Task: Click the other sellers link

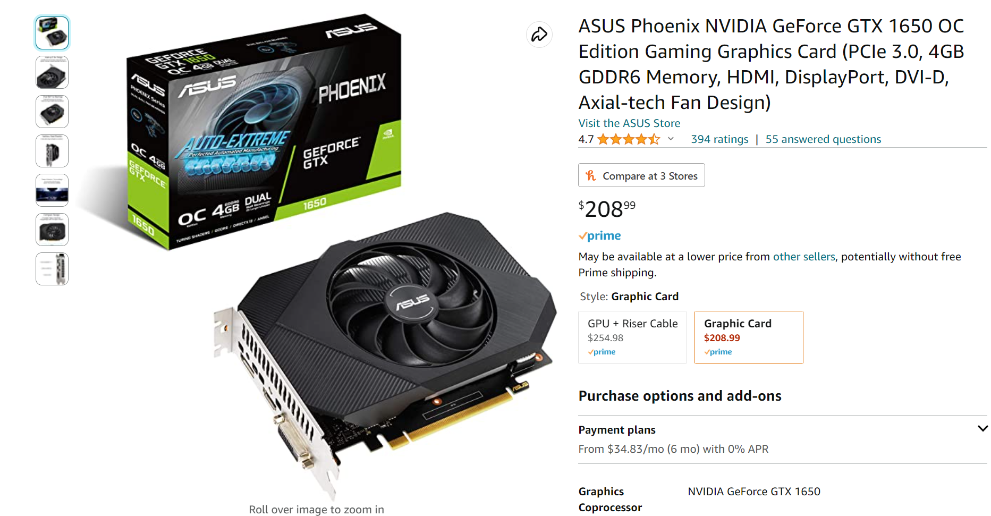Action: [804, 257]
